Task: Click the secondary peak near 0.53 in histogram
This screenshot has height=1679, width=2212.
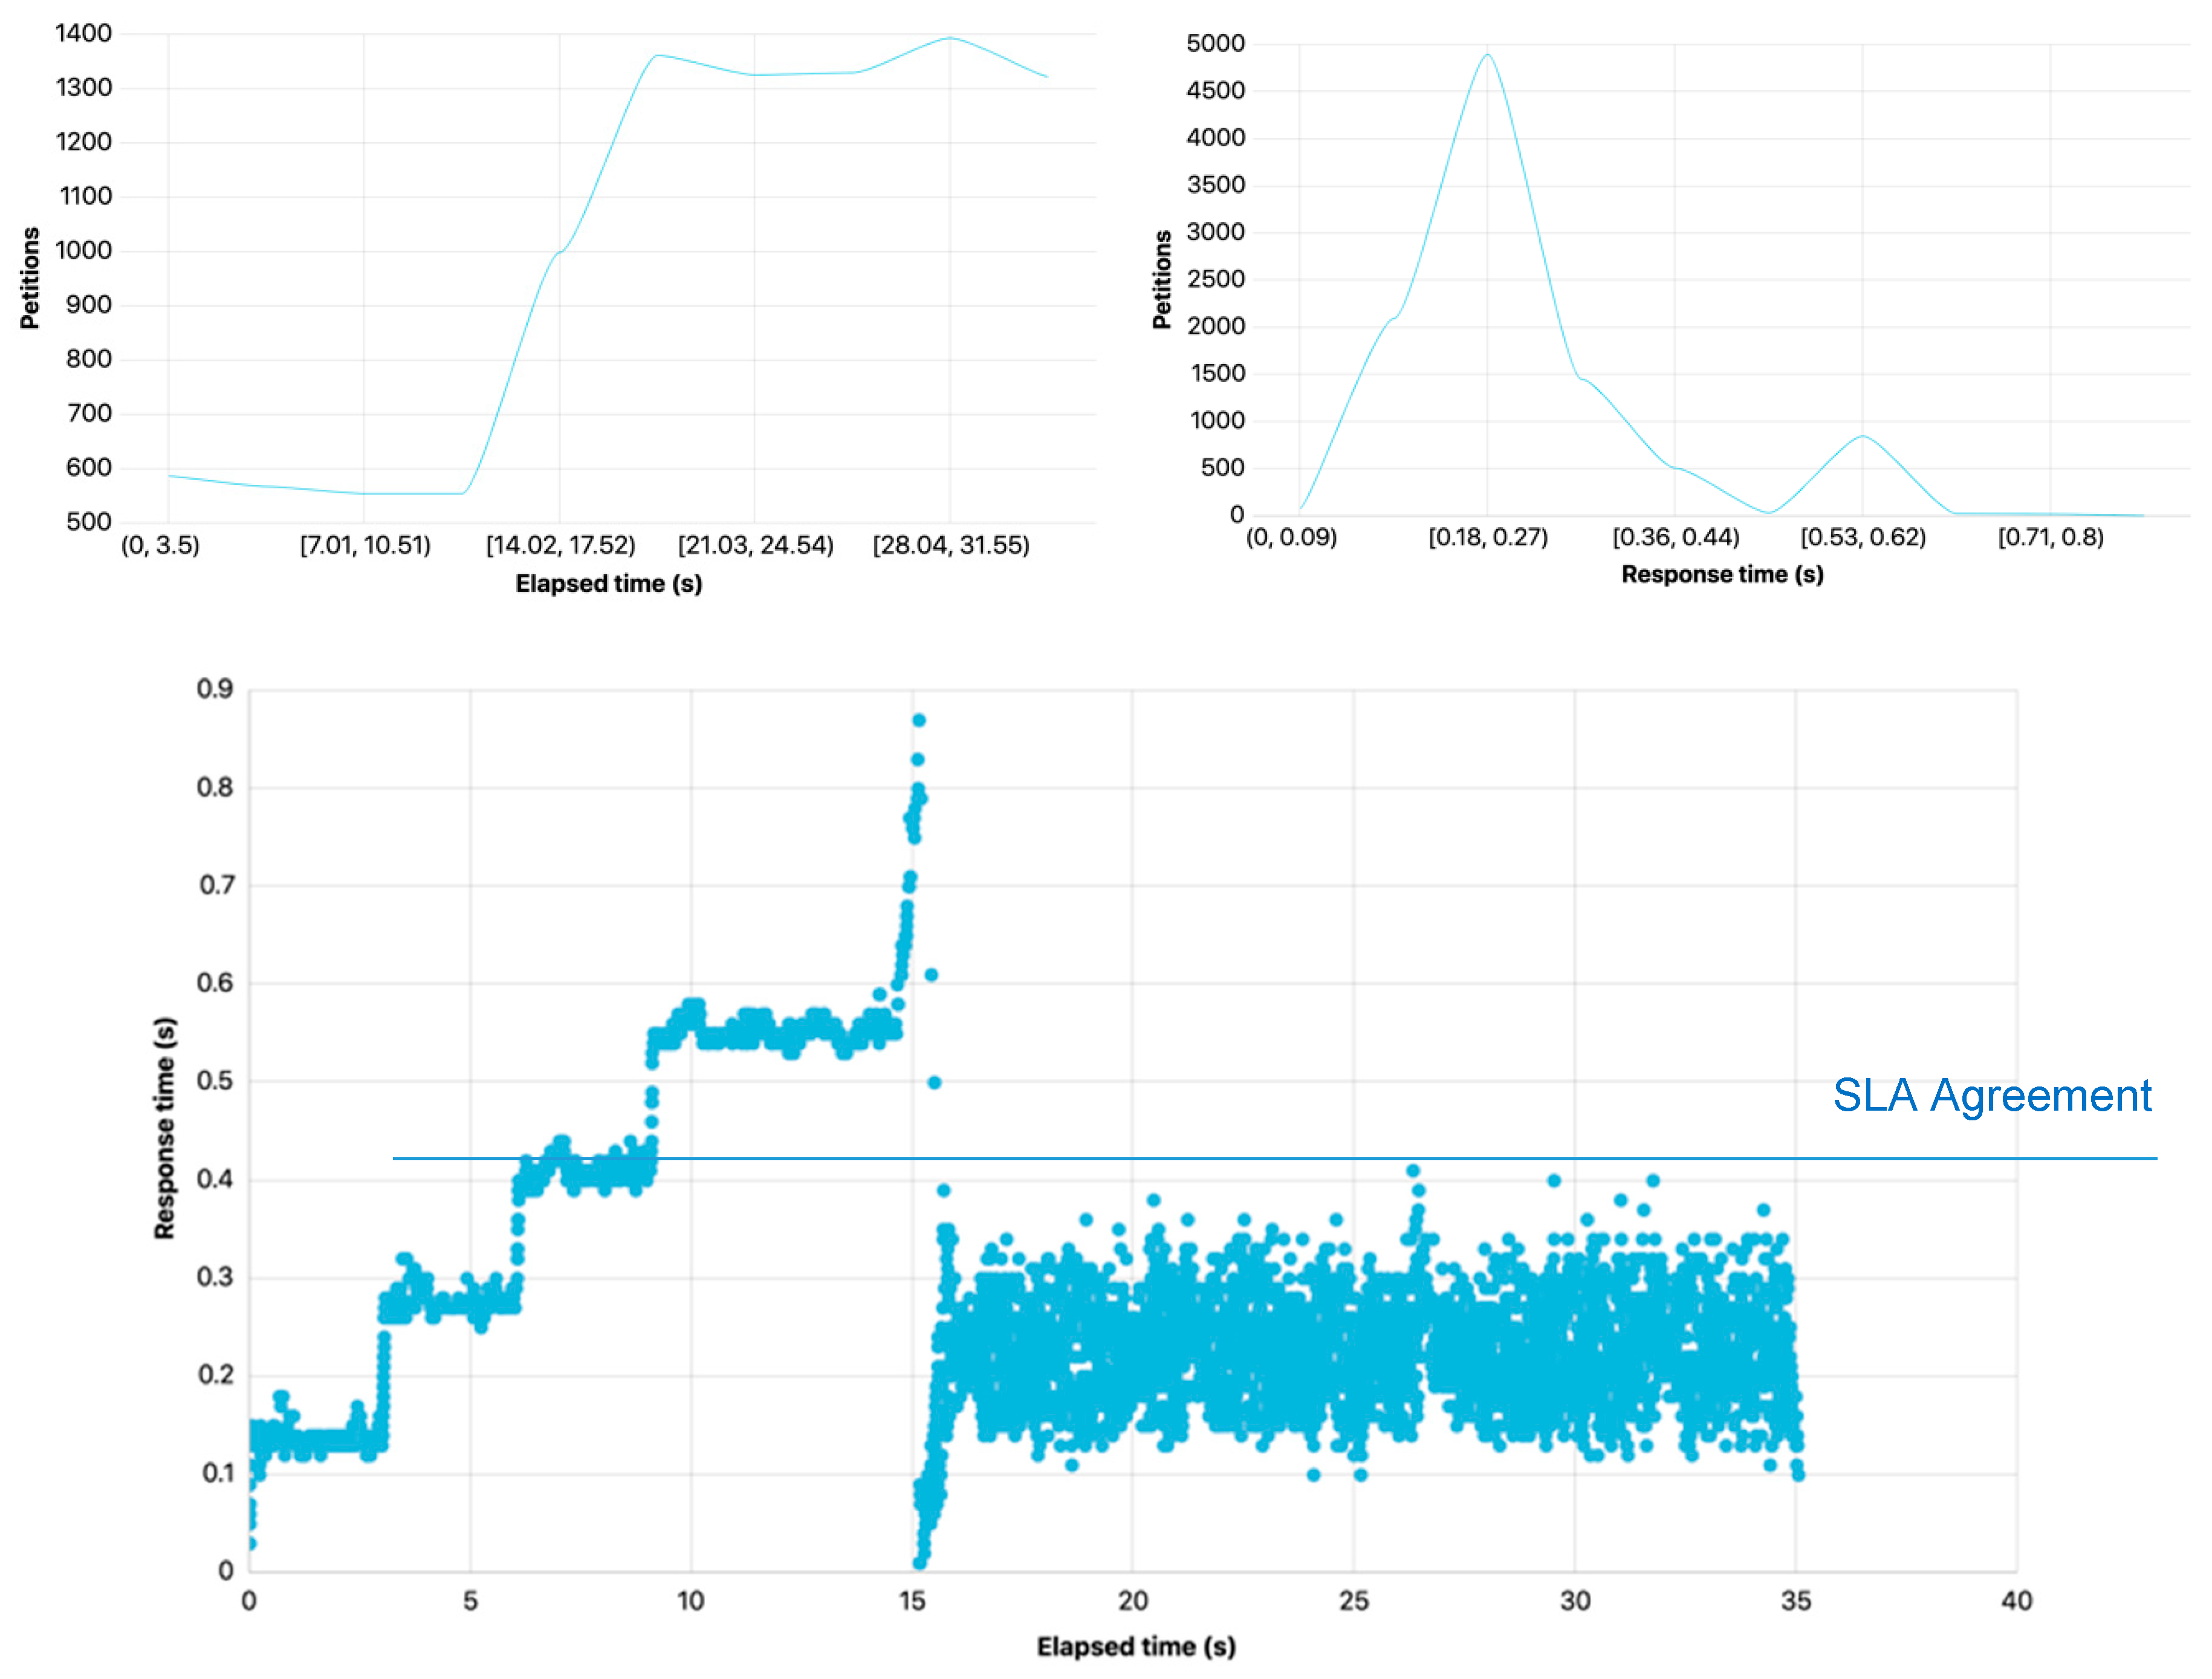Action: (1862, 436)
